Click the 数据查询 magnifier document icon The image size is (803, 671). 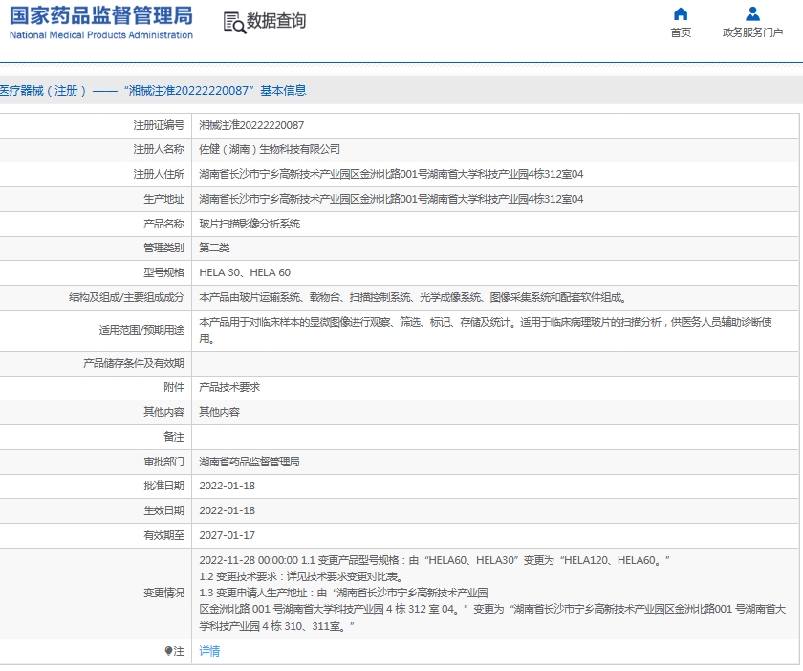[x=234, y=23]
